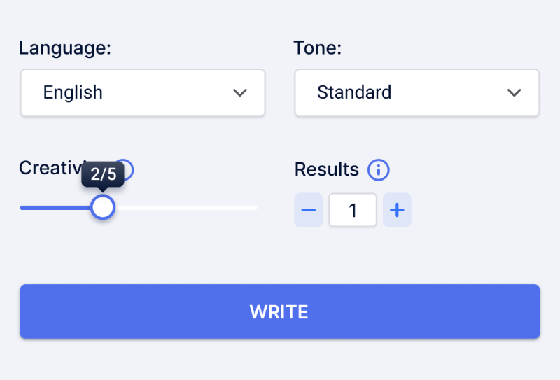Click the chevron arrow in the Tone box
The image size is (560, 380).
pyautogui.click(x=514, y=93)
